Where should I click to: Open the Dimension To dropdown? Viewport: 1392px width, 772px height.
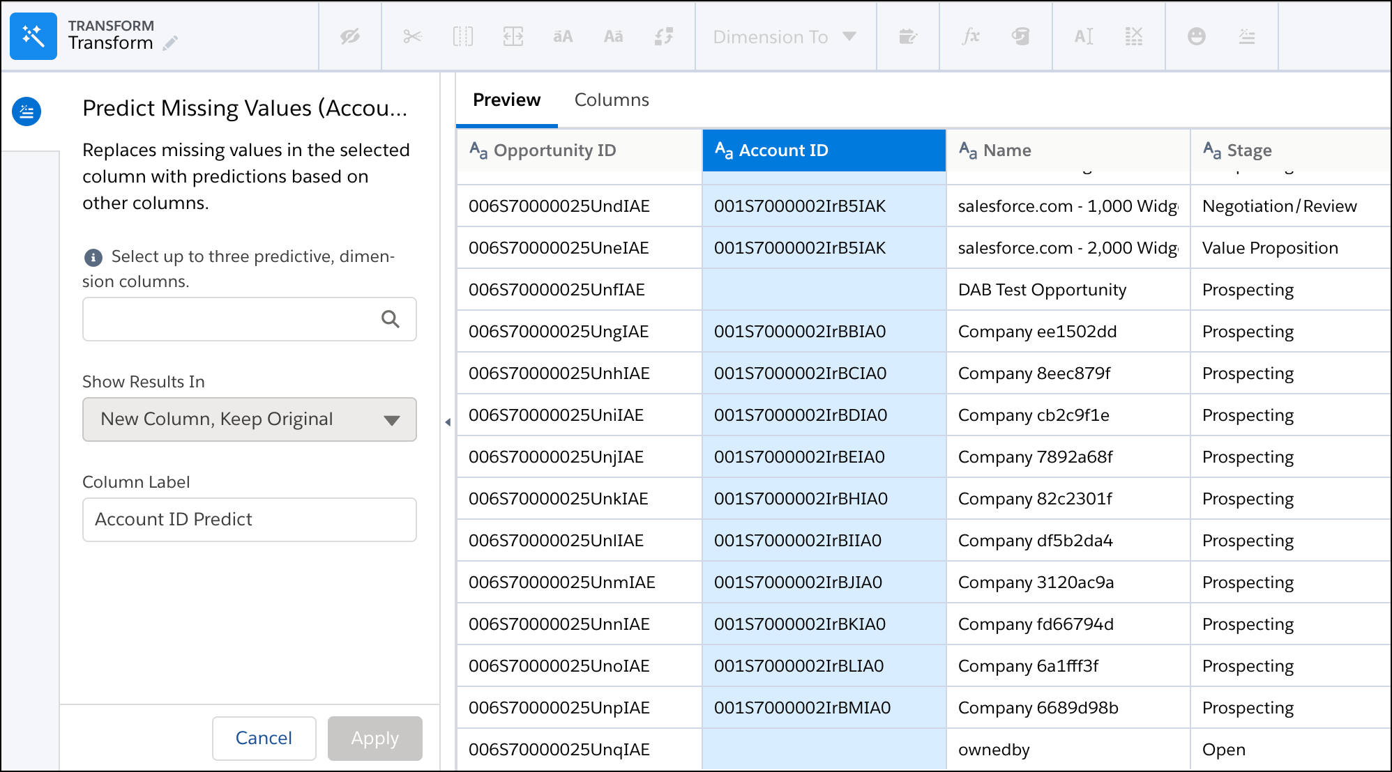pos(784,37)
